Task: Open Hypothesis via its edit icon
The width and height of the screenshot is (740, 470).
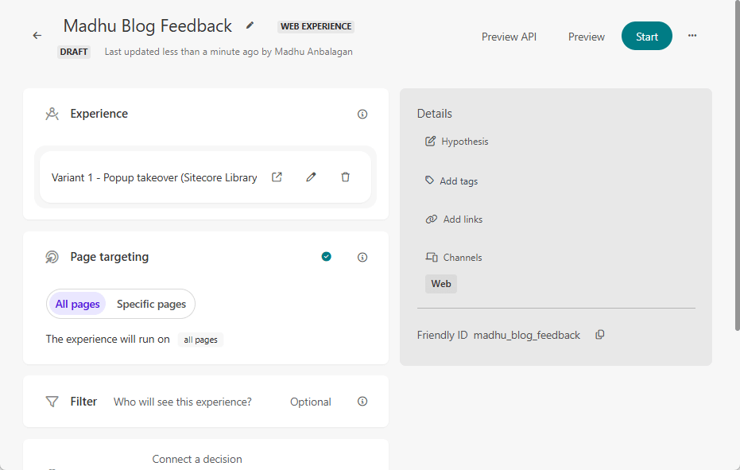Action: [x=429, y=141]
